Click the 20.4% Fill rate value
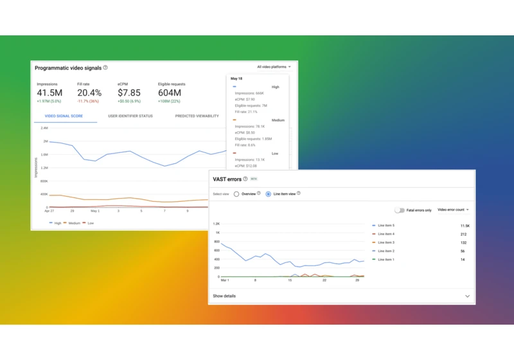The height and width of the screenshot is (360, 514). click(89, 93)
